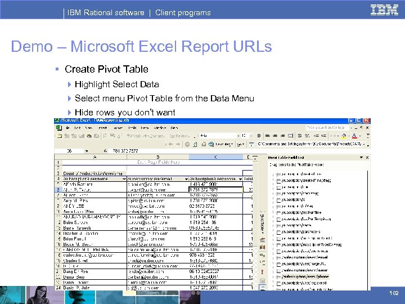Open the Help menu

174,128
